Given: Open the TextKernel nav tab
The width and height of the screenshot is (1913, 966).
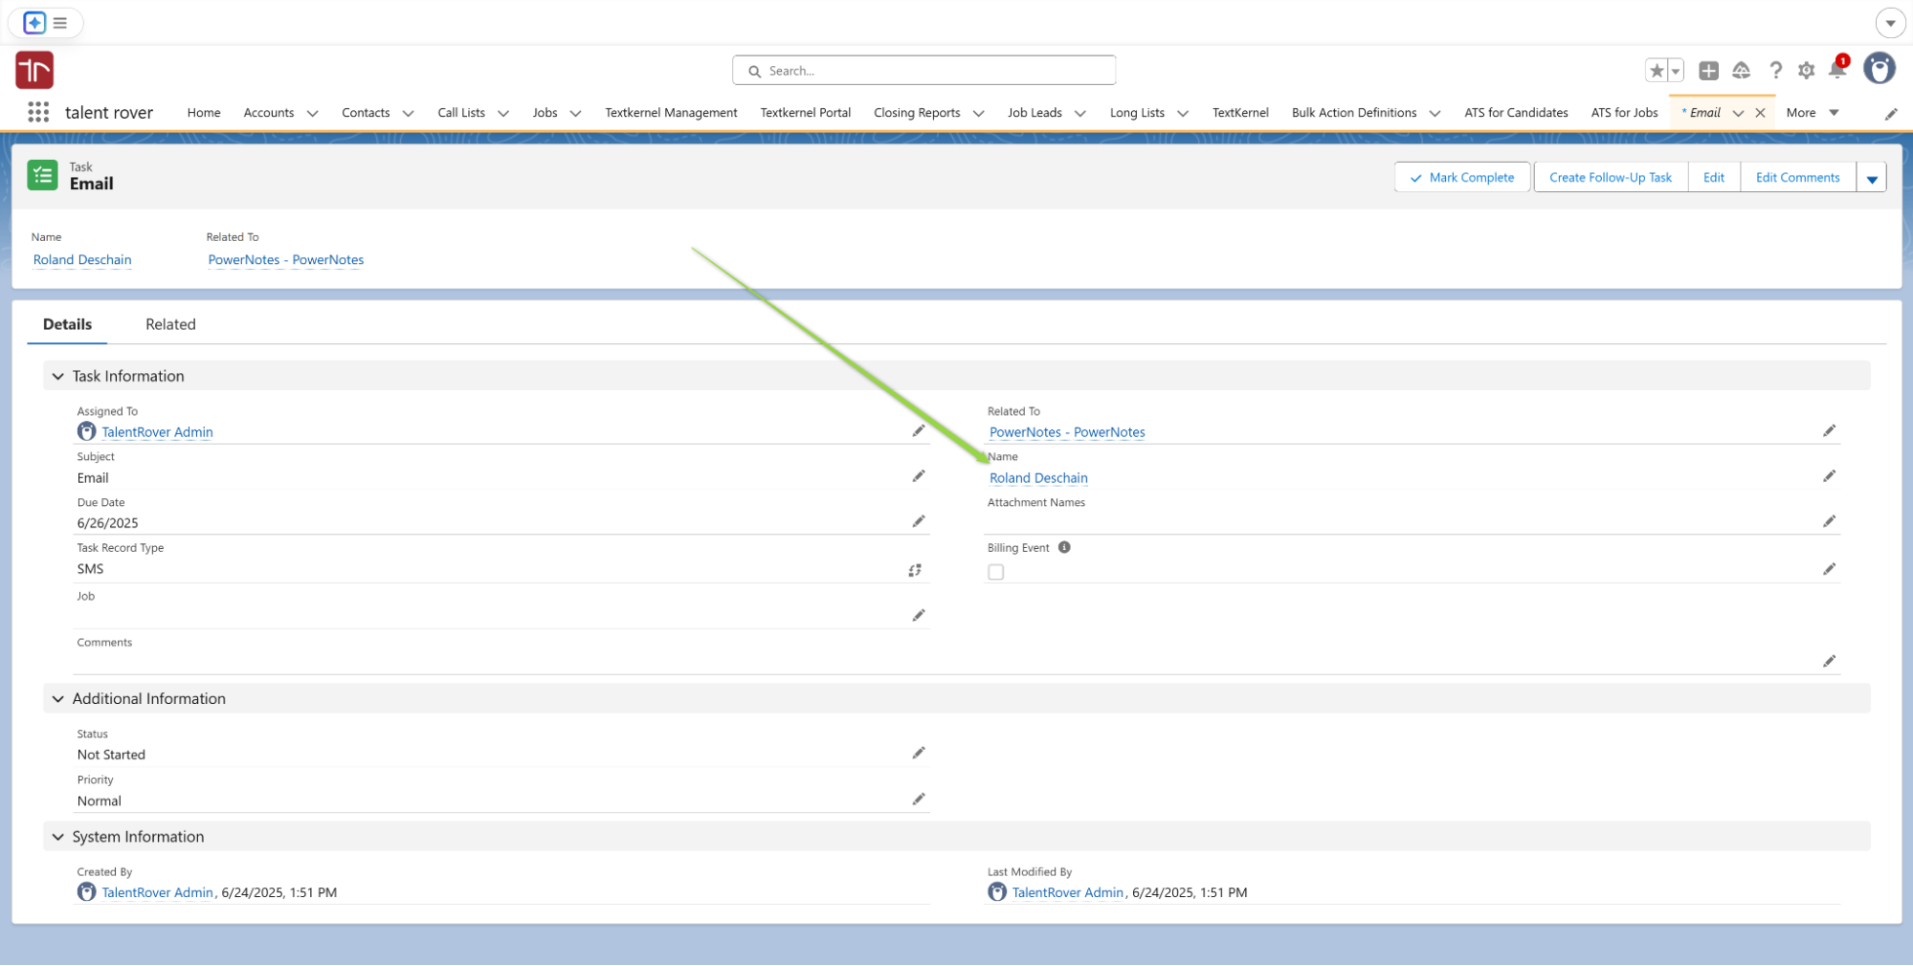Looking at the screenshot, I should pyautogui.click(x=1240, y=113).
